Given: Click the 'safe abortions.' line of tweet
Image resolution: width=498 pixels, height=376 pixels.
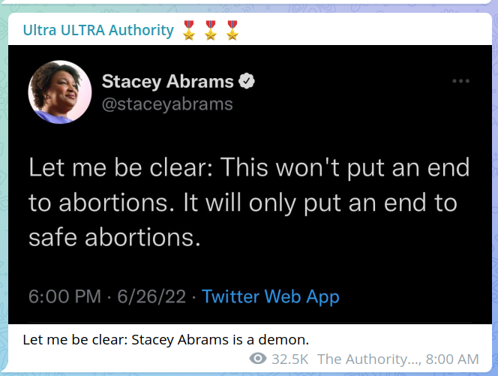Looking at the screenshot, I should point(115,237).
